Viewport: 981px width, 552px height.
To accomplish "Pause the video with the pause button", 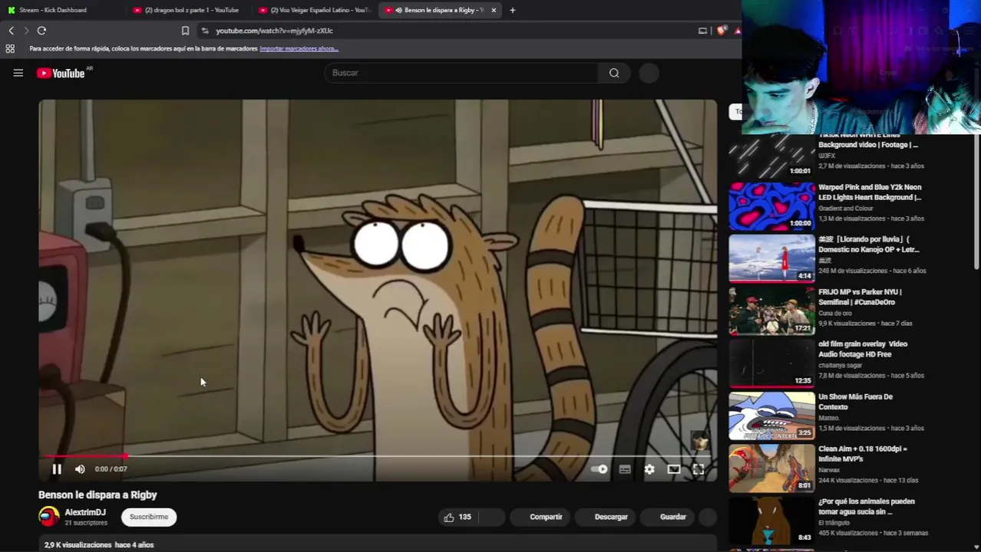I will coord(57,469).
